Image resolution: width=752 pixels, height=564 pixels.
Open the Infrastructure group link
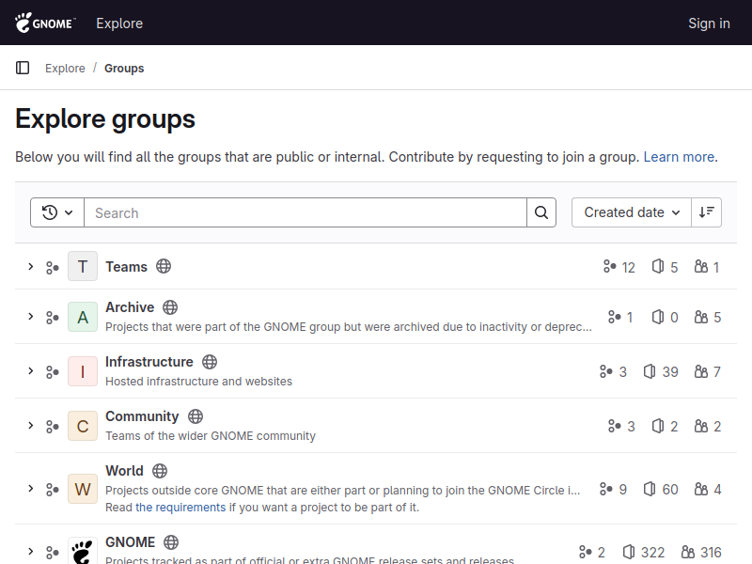[149, 362]
